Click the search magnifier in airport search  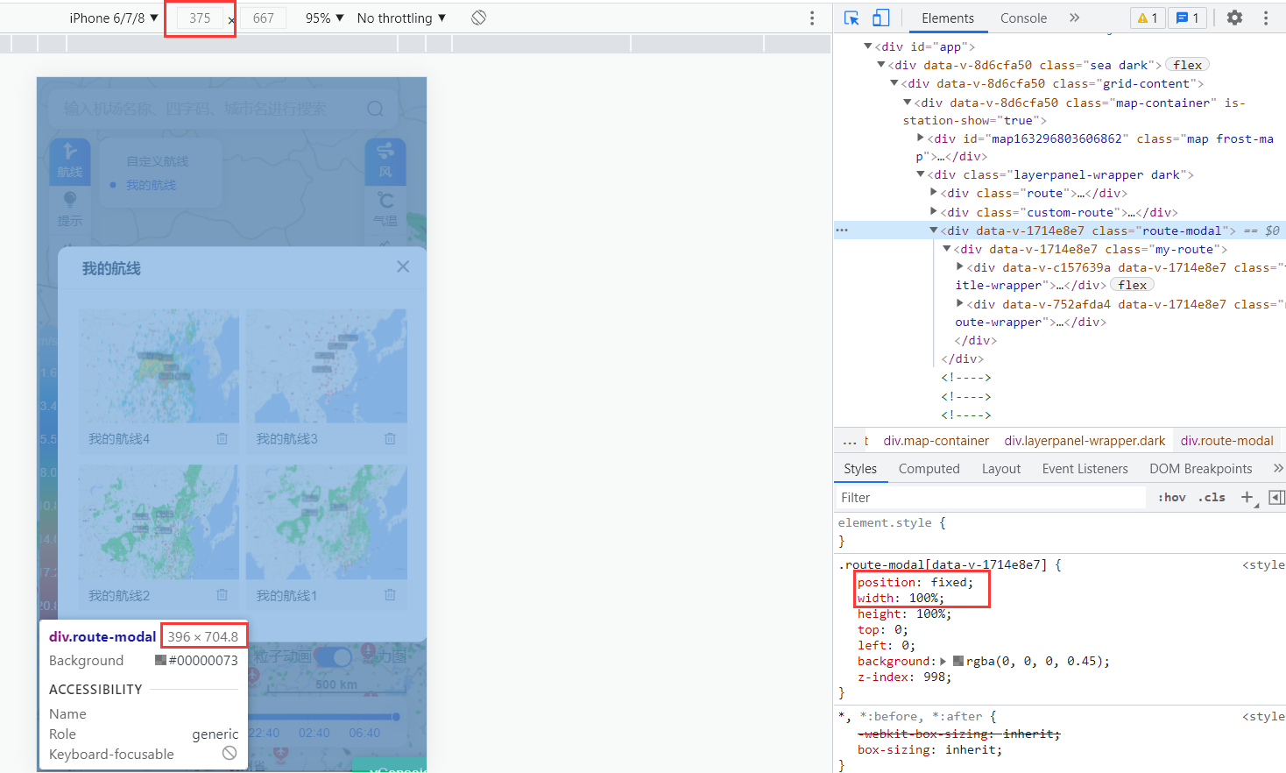[375, 109]
